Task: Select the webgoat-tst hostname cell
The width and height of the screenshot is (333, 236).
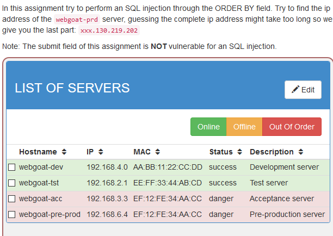Action: pyautogui.click(x=39, y=183)
